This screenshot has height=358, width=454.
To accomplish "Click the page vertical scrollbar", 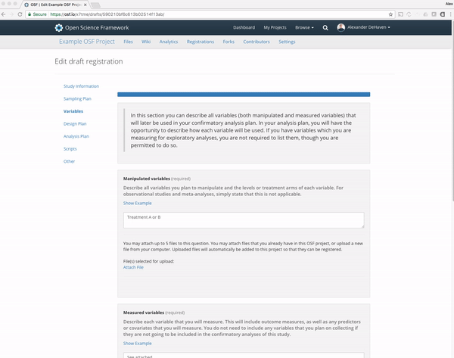I will pos(452,110).
